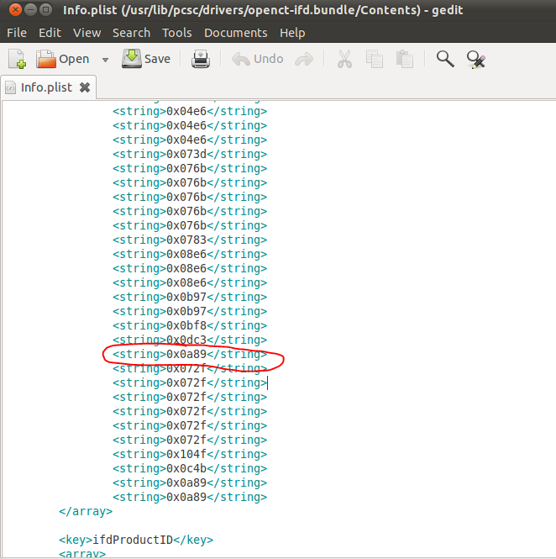Place cursor on the circled 0x0a89 line

[x=190, y=355]
